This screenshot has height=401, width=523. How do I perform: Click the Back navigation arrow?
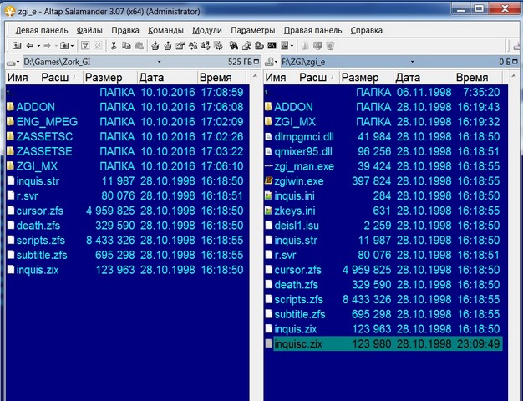[30, 46]
